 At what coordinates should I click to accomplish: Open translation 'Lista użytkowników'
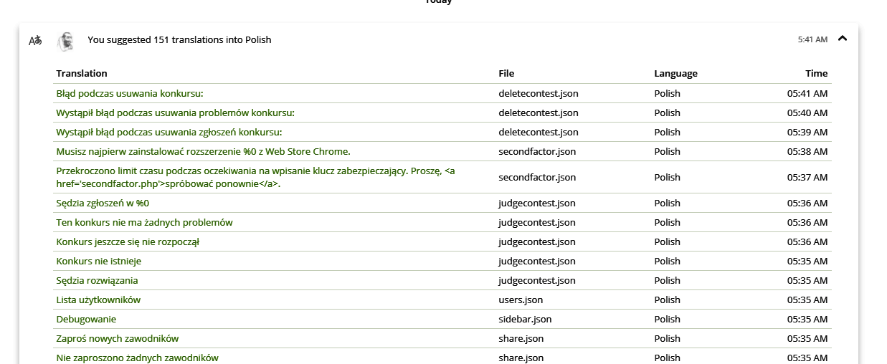[98, 300]
